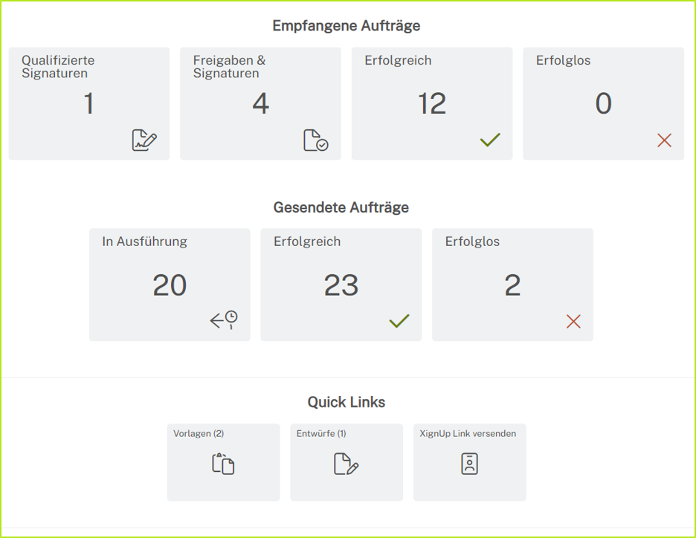Select the number 2 failed sent orders

pos(512,285)
